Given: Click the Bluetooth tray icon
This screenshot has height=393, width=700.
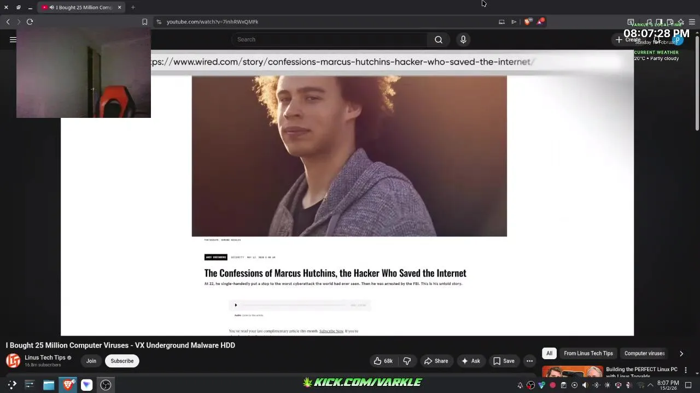Looking at the screenshot, I should coord(596,385).
